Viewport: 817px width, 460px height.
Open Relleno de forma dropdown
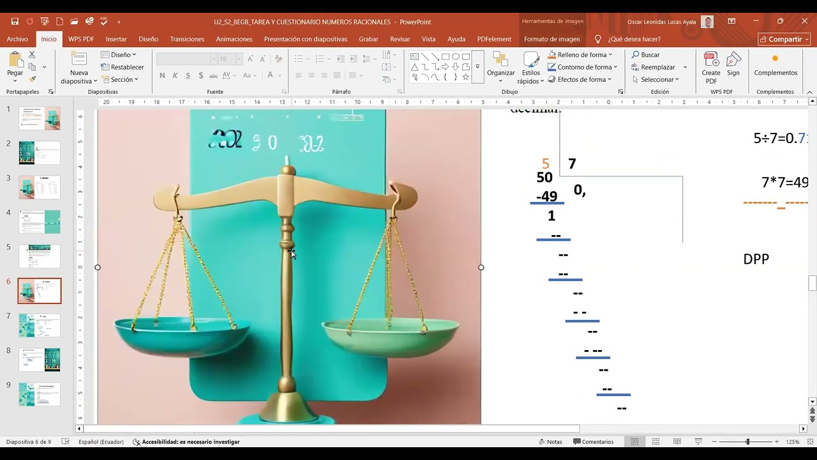tap(580, 55)
